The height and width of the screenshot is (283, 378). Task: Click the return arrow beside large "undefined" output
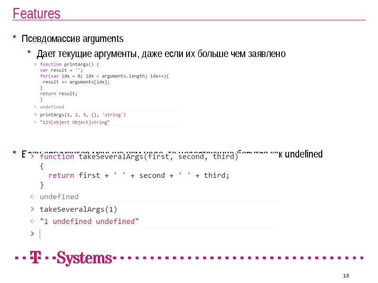[x=32, y=197]
